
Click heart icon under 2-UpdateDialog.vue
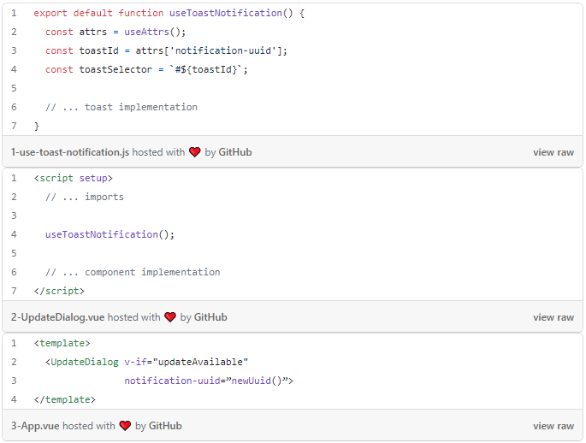pyautogui.click(x=170, y=317)
